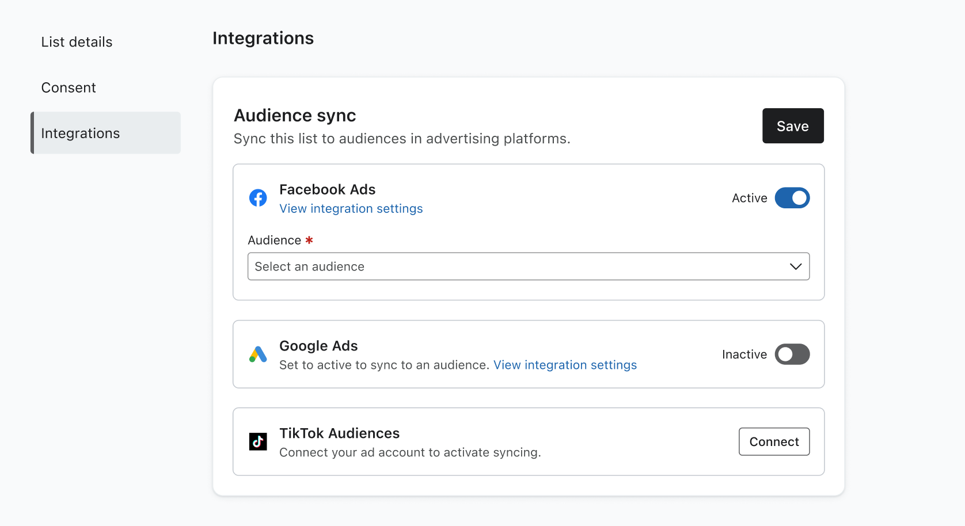Click the red required asterisk beside Audience

[x=309, y=240]
